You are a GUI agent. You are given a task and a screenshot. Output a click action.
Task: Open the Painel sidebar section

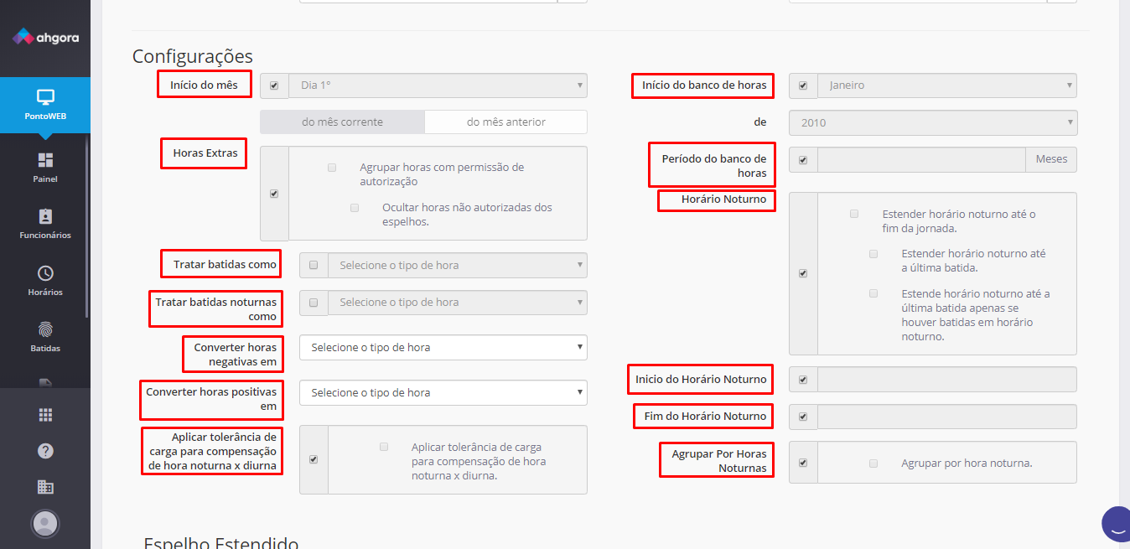click(x=45, y=168)
